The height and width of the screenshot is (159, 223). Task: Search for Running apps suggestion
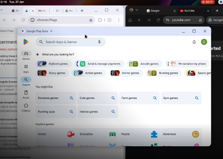click(x=56, y=112)
